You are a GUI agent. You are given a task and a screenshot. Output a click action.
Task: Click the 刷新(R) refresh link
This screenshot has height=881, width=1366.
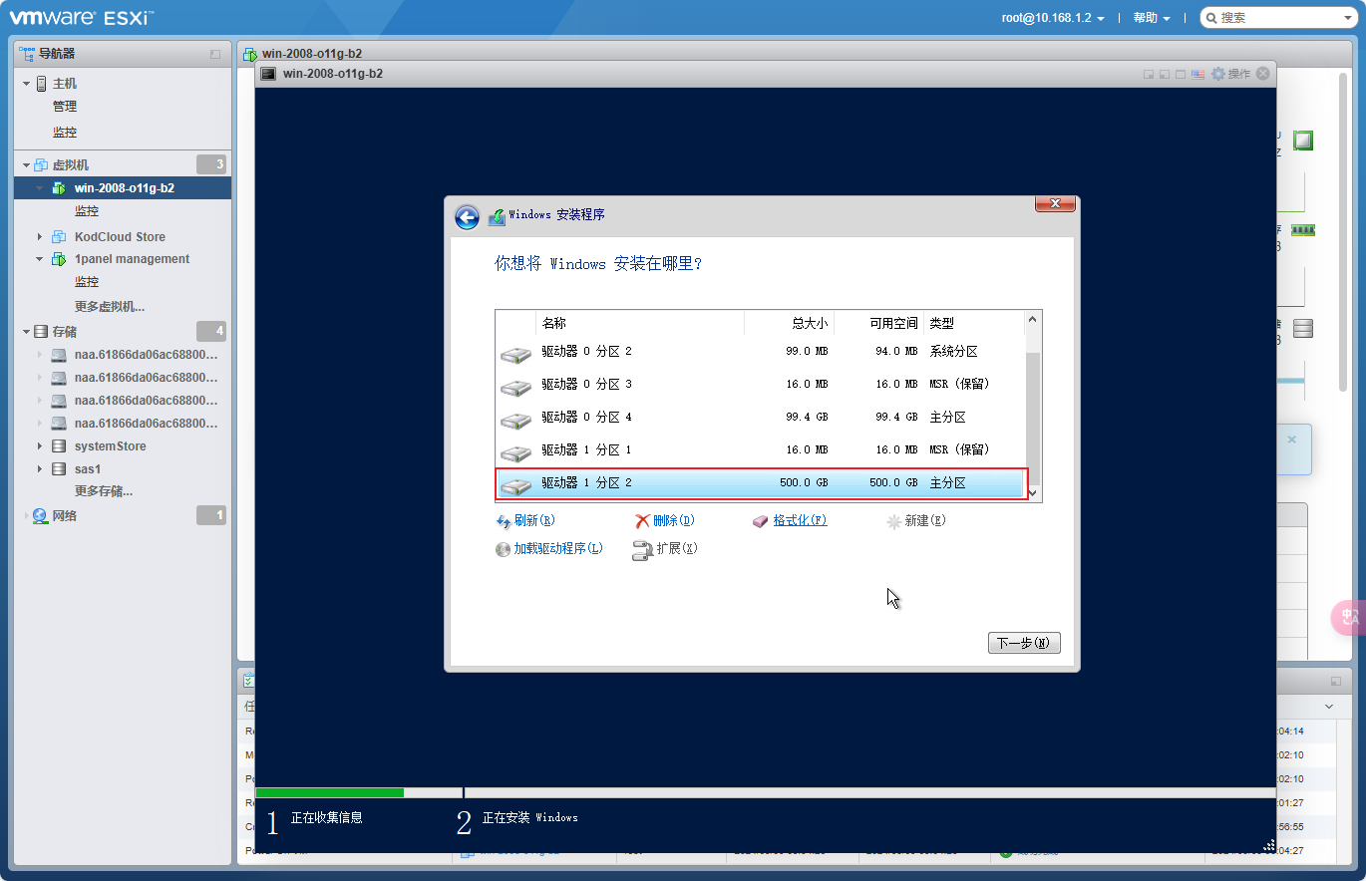click(525, 521)
